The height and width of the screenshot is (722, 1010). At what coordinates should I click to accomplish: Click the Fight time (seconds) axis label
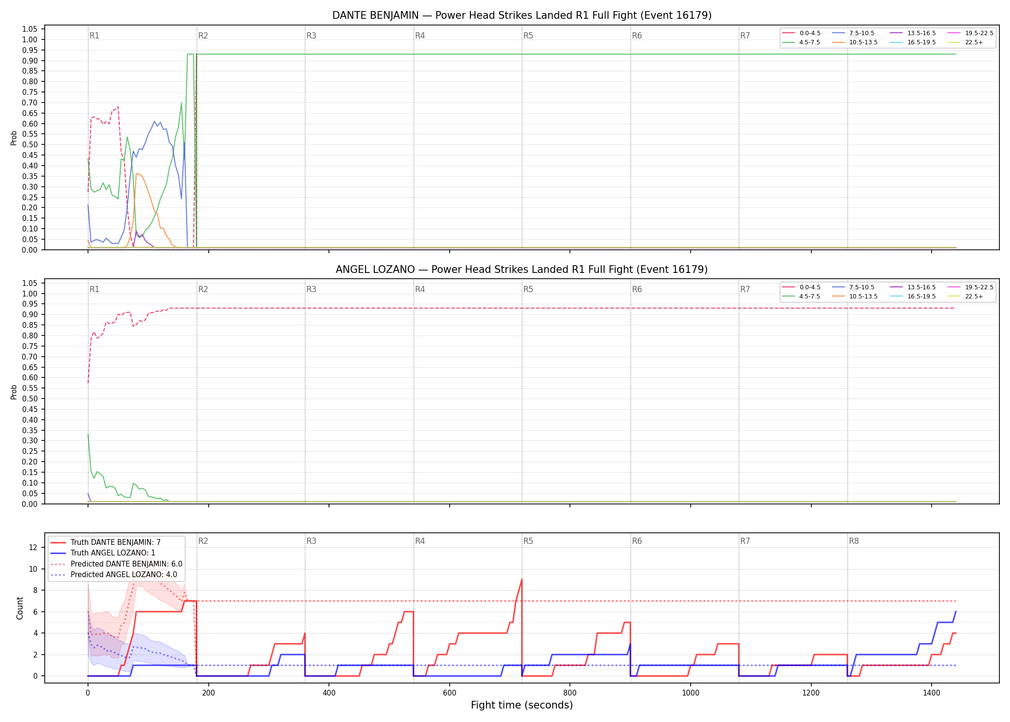pos(522,705)
